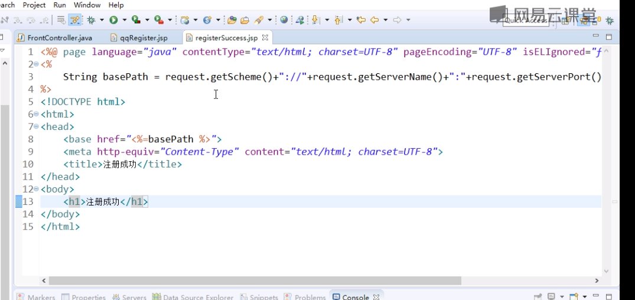Open the Previous Annotation dropdown arrow
The height and width of the screenshot is (300, 635).
click(350, 20)
